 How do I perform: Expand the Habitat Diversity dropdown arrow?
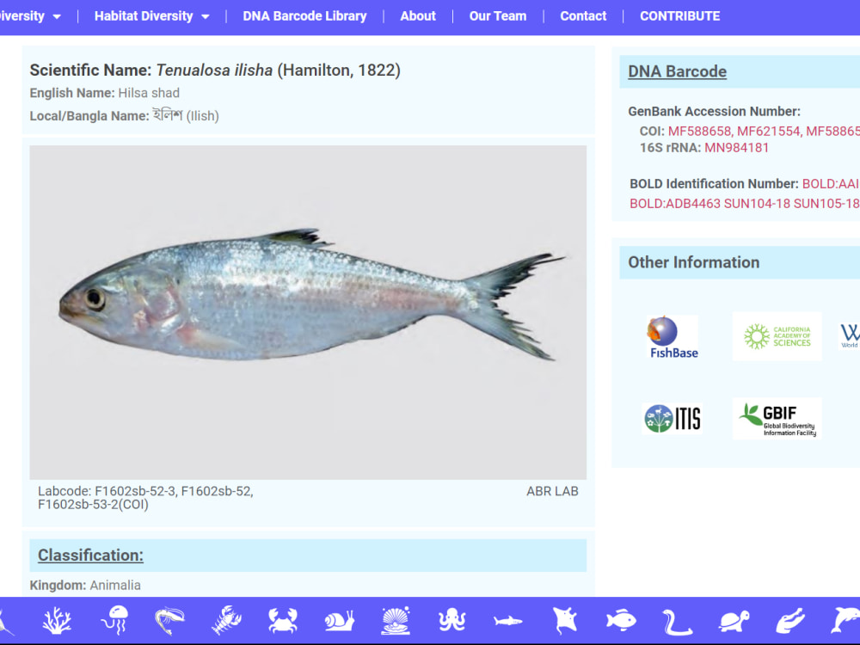pos(206,17)
